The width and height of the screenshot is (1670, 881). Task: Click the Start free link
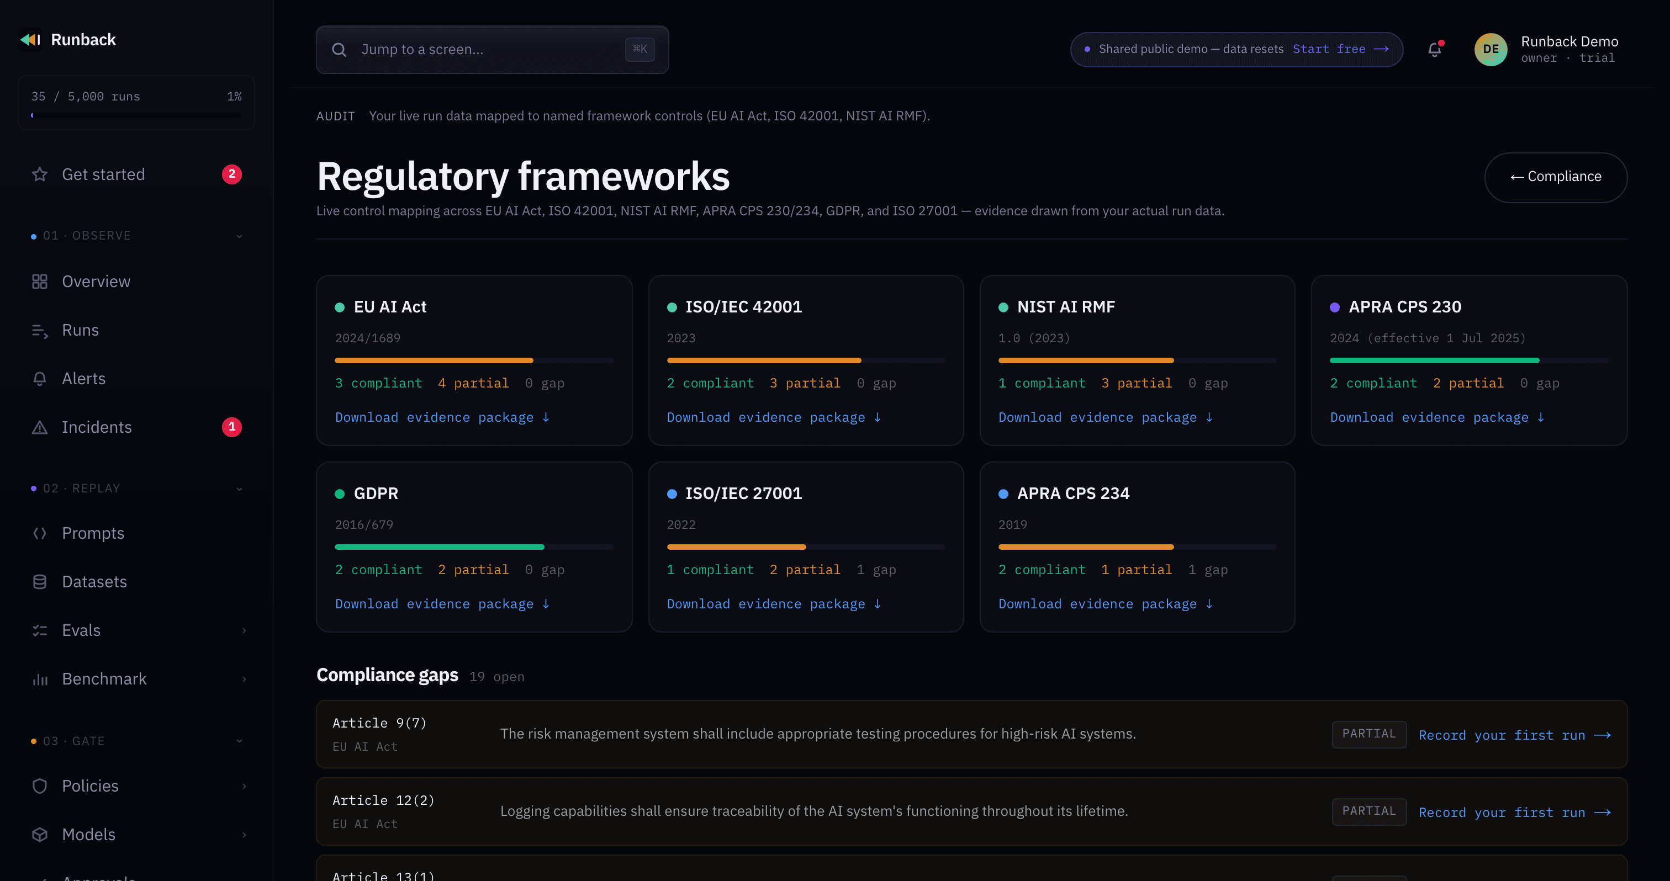pyautogui.click(x=1340, y=49)
